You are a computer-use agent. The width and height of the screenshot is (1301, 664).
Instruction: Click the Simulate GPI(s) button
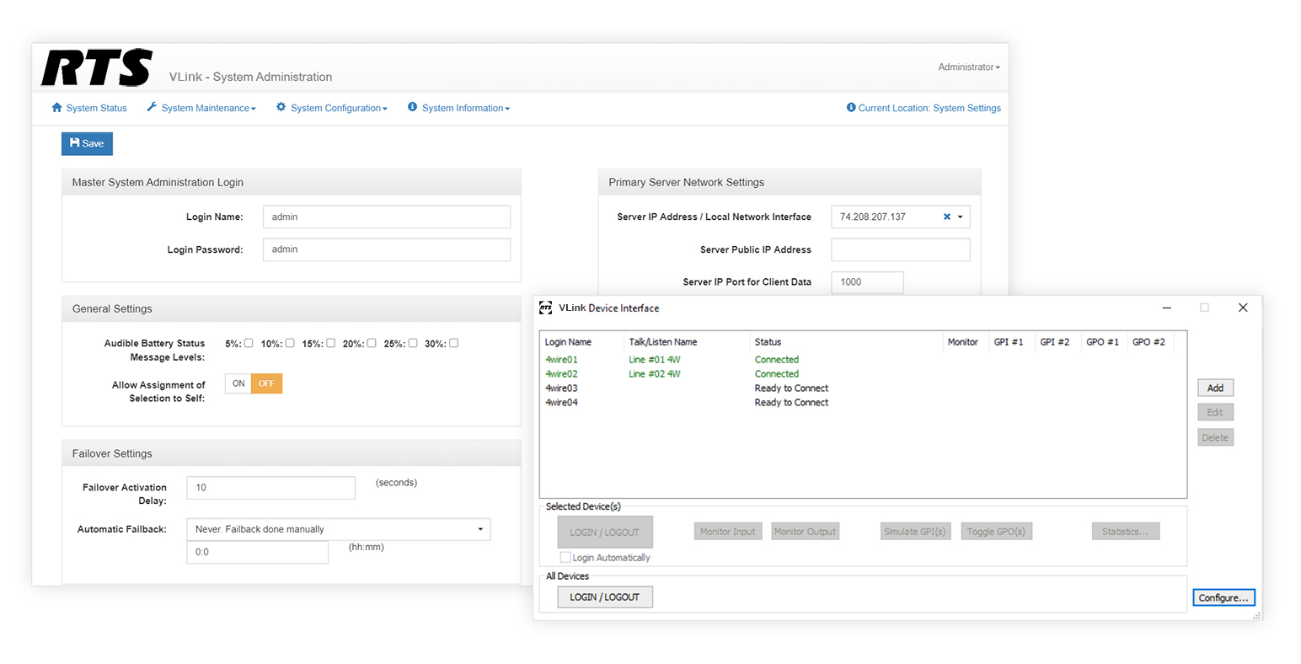click(x=915, y=532)
